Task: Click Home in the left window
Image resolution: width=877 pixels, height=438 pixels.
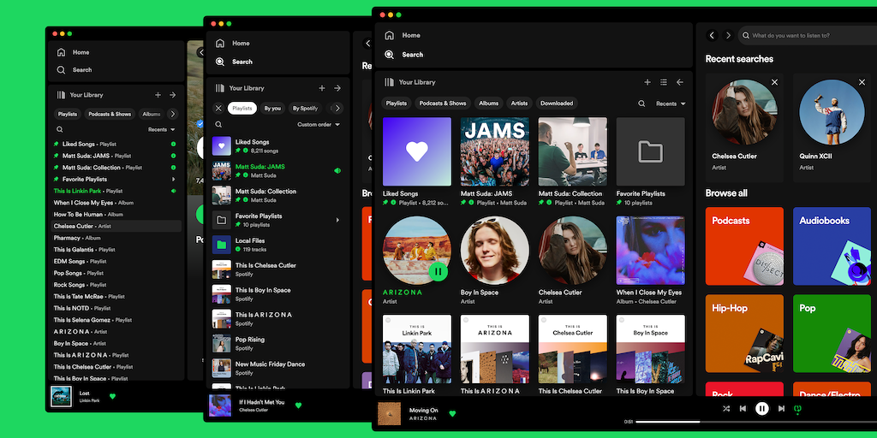Action: tap(73, 52)
